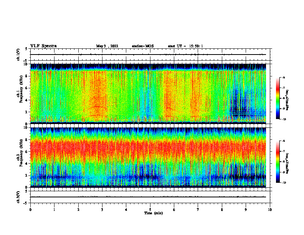304x235 pixels.
Task: Click the "-7" label on ch.2 color bar
Action: (283, 151)
